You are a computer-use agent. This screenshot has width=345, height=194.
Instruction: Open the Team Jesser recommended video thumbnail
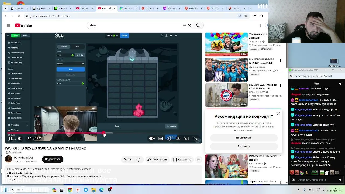[x=226, y=44]
